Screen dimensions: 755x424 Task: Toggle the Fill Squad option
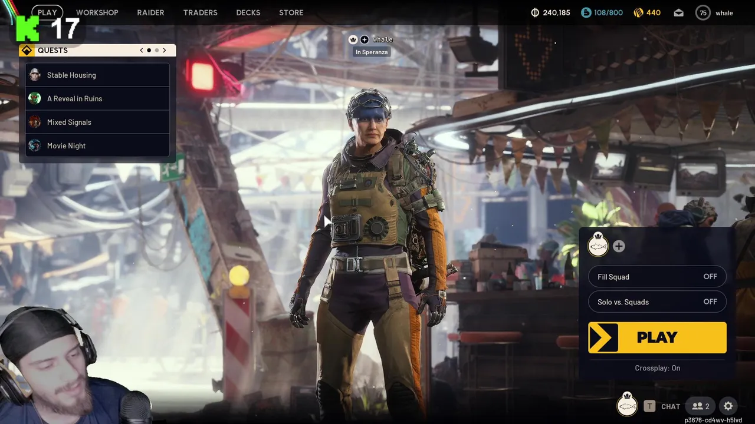point(657,277)
